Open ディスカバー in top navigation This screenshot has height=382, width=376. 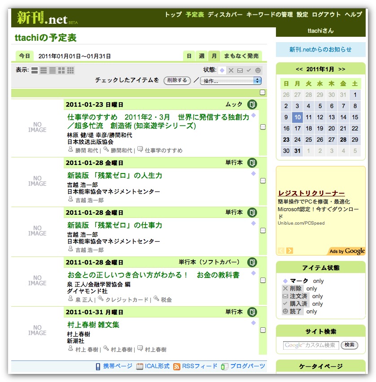click(225, 14)
